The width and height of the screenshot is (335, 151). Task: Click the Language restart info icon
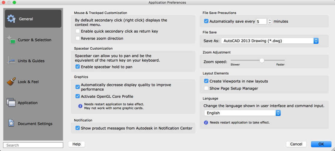206,123
